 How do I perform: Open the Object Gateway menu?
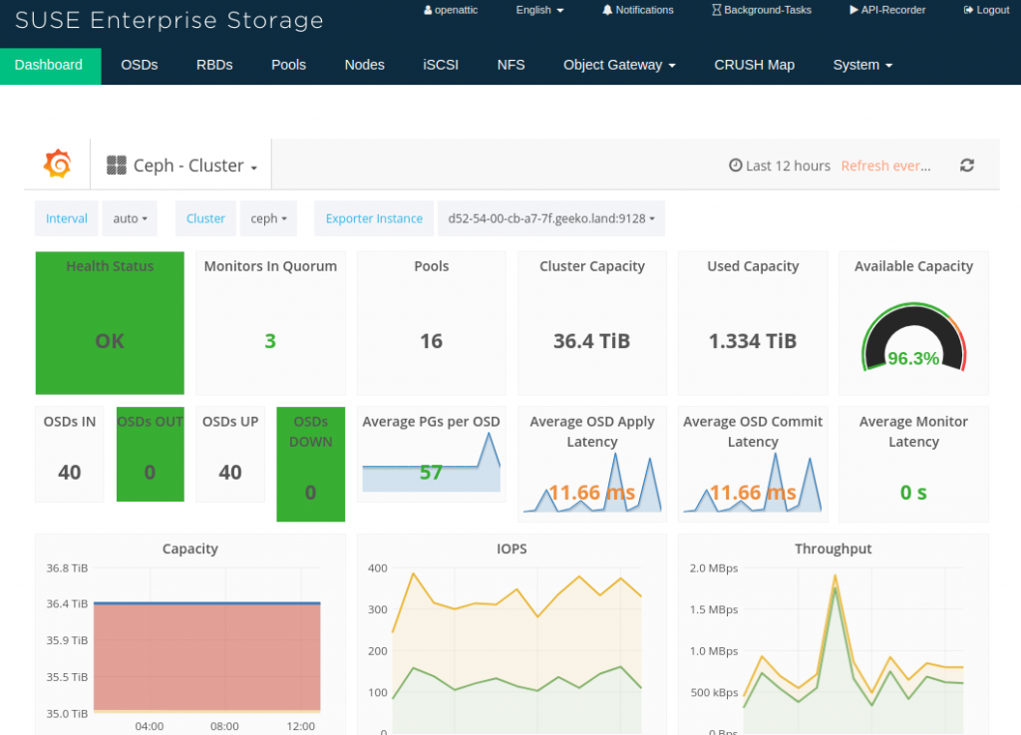click(619, 65)
